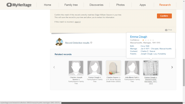
Task: Click 'Jan 8 1871 - Chicopee, Massachusetts' text
Action: [156, 49]
